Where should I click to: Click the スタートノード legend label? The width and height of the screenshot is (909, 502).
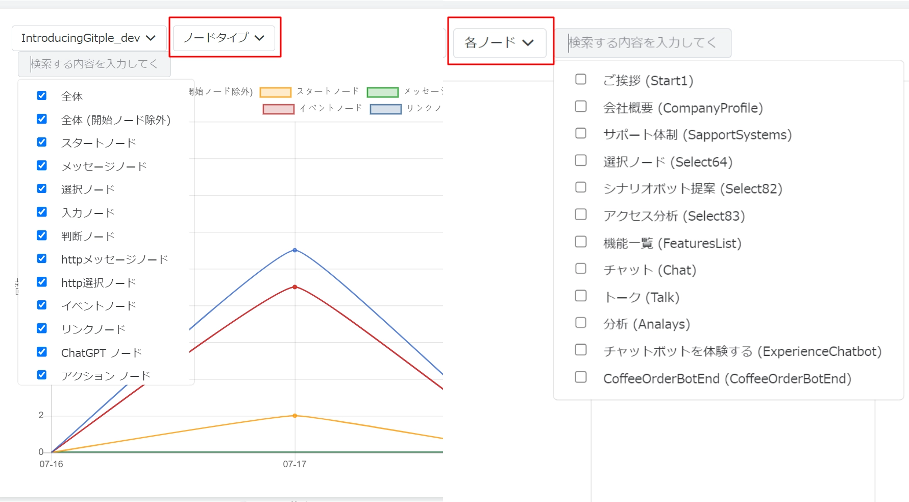[x=328, y=91]
